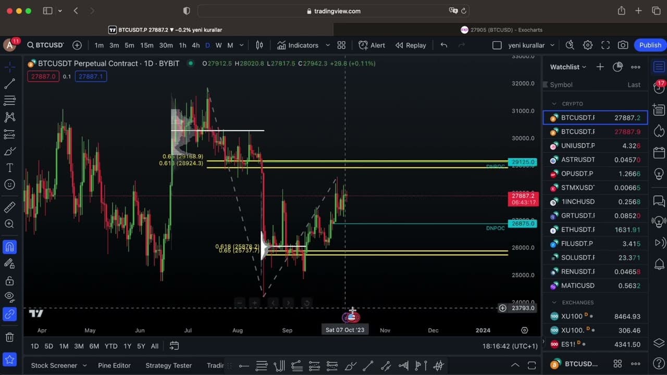
Task: Open the Indicators dialog
Action: coord(298,45)
